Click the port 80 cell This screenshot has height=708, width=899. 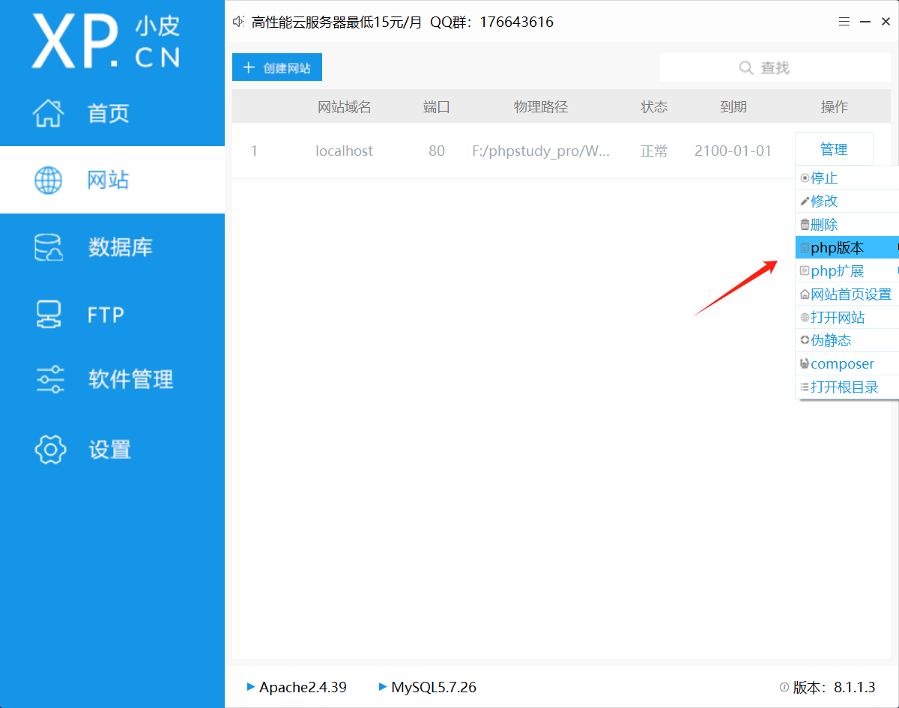[x=437, y=151]
